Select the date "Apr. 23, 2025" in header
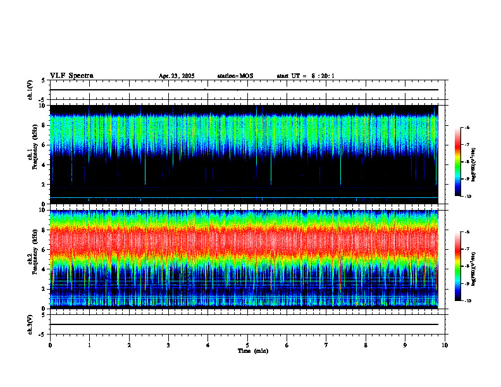The height and width of the screenshot is (387, 501). click(176, 76)
